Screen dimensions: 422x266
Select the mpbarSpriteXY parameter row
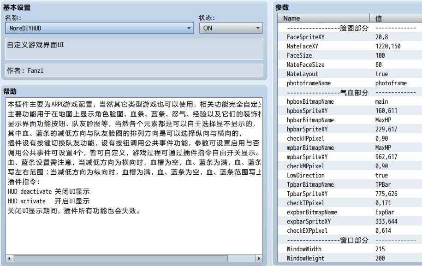(307, 157)
